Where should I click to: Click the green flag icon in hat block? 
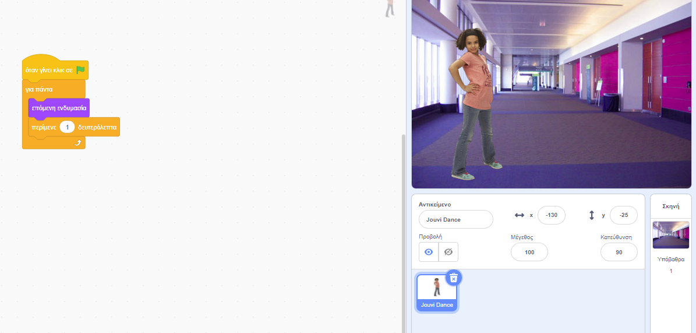(80, 70)
